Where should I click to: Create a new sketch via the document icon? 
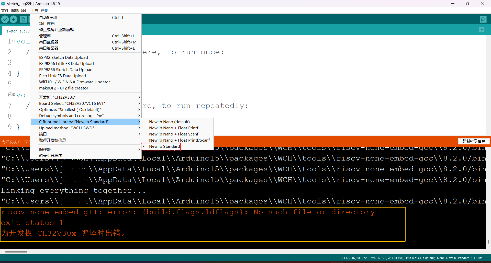[23, 19]
